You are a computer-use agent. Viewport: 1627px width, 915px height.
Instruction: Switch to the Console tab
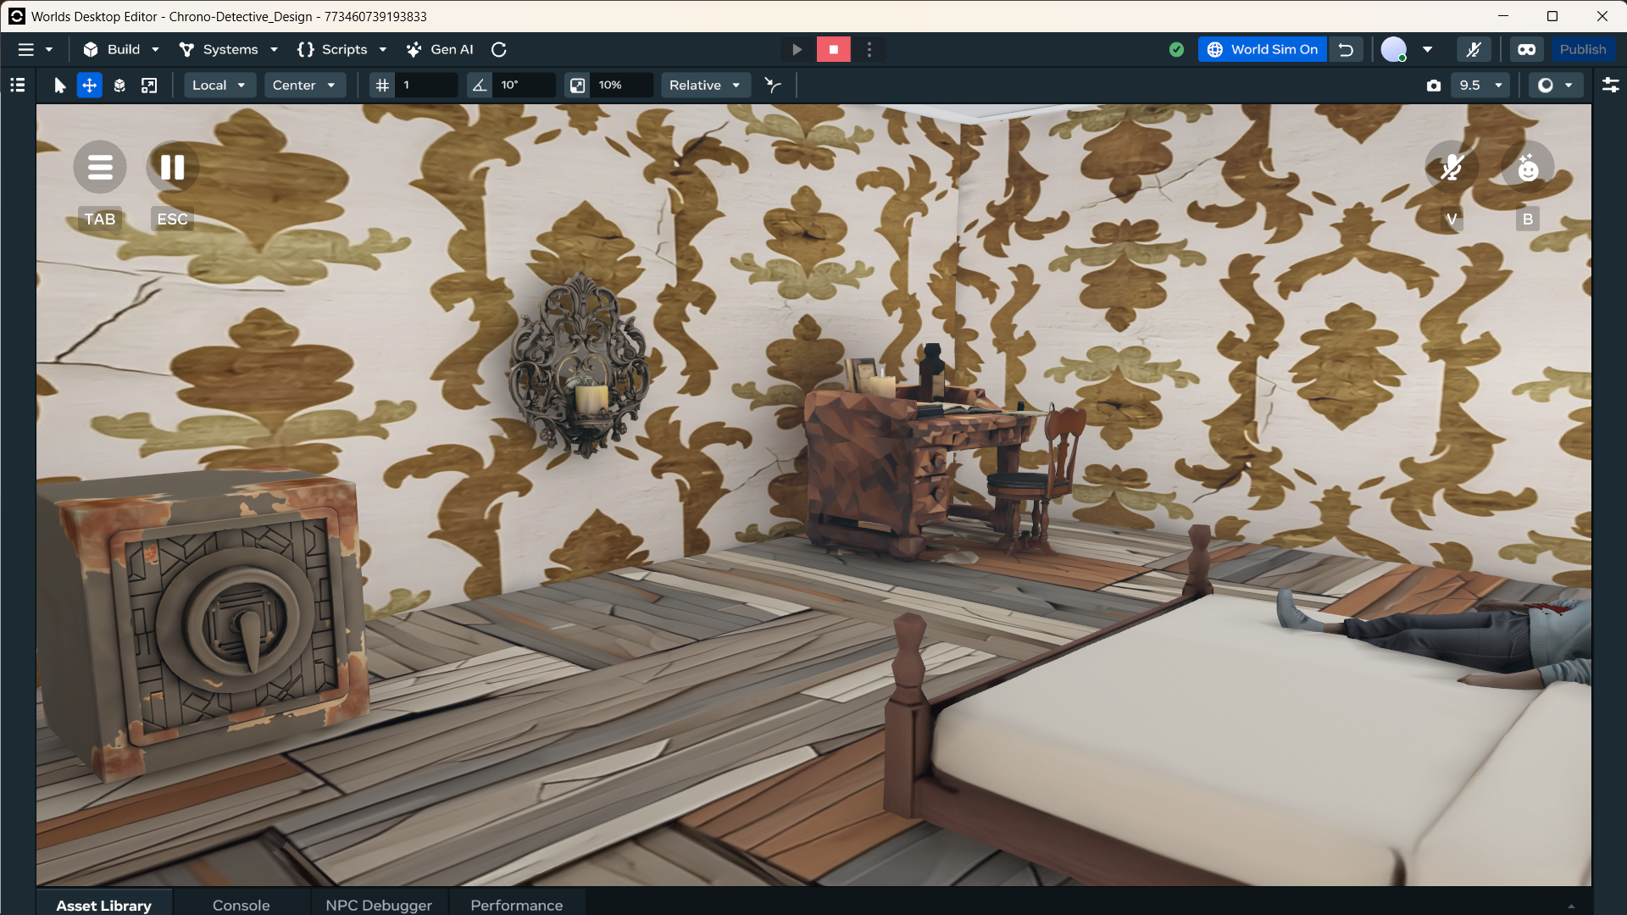tap(241, 905)
